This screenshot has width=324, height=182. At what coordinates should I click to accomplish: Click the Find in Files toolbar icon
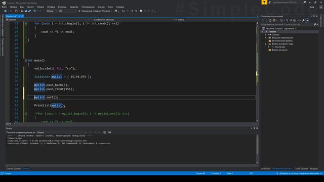coord(116,11)
